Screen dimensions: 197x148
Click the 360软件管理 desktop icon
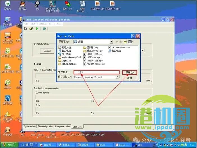(x=8, y=68)
